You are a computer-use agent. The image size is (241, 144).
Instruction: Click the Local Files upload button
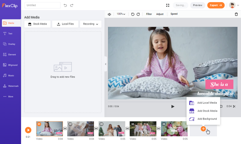(x=65, y=24)
